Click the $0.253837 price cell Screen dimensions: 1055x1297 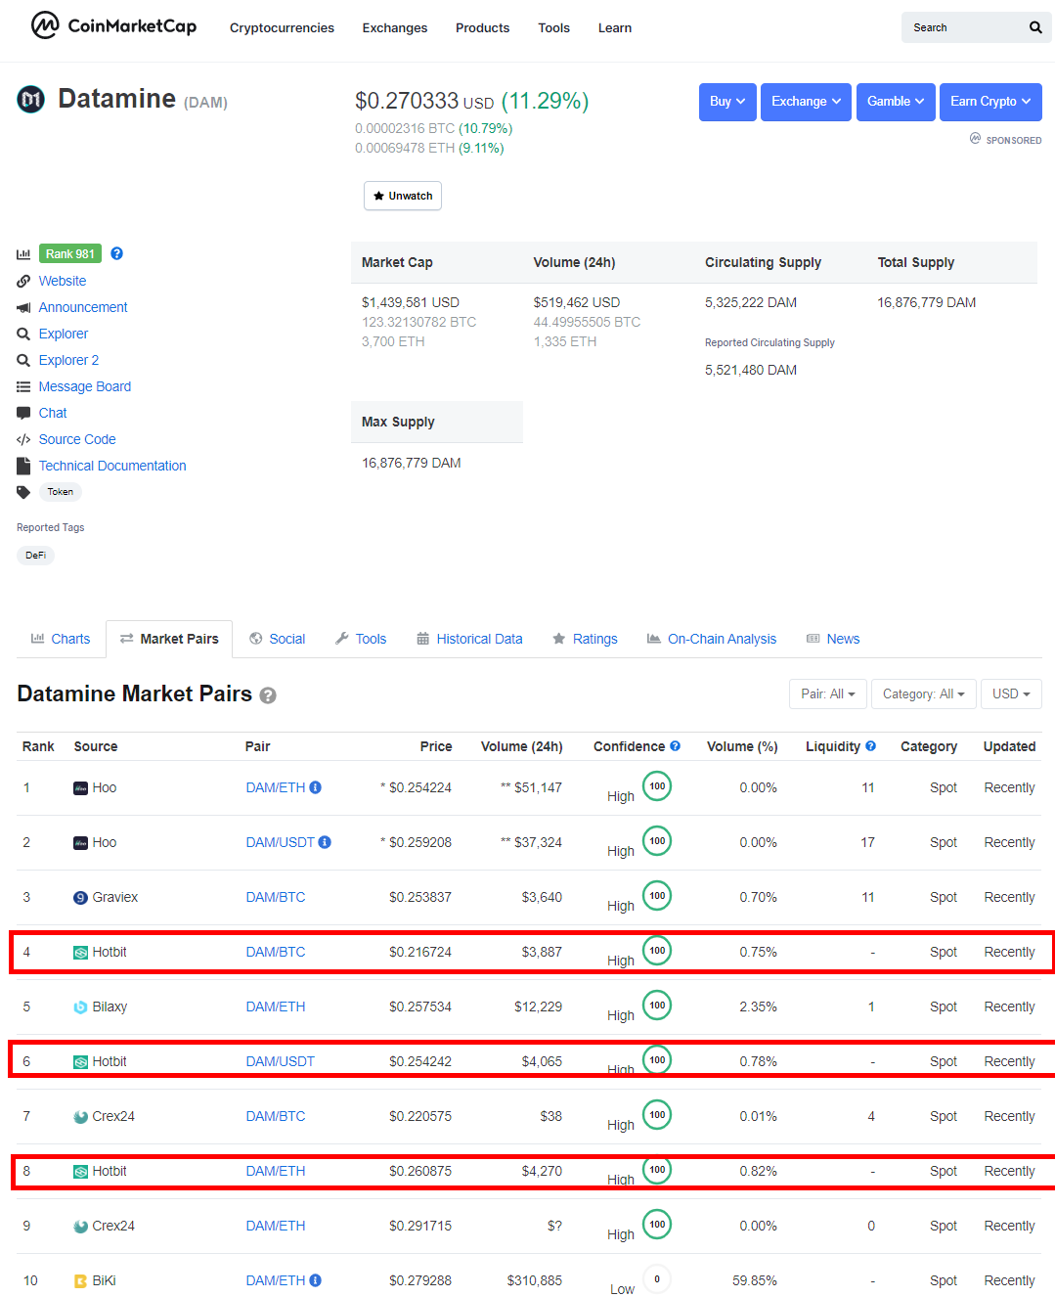[x=420, y=897]
